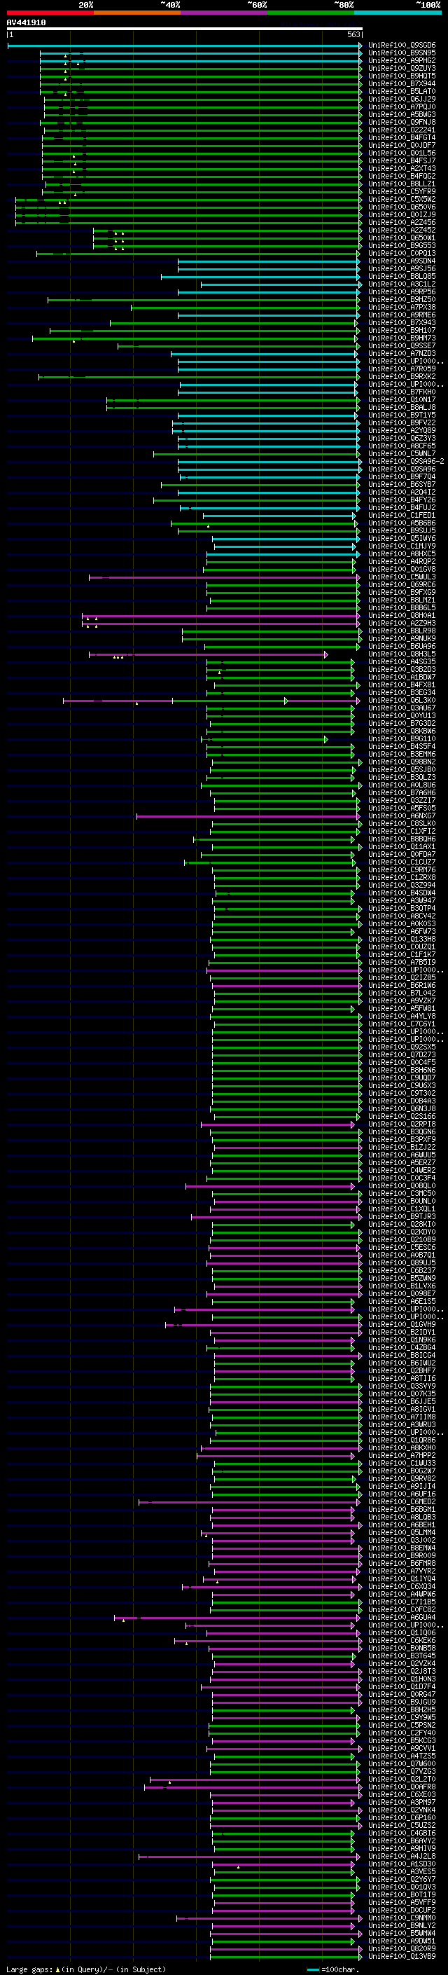Open hit UniRef100_A9PHG2
Image resolution: width=448 pixels, height=1975 pixels.
[401, 62]
